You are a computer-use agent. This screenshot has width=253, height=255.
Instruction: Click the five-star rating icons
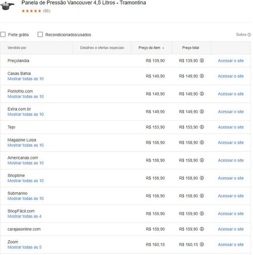click(x=31, y=11)
